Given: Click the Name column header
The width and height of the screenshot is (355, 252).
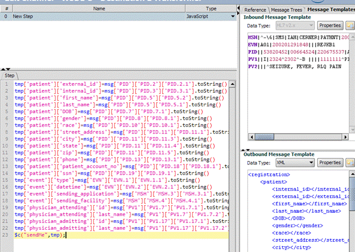Looking at the screenshot, I should tap(98, 9).
